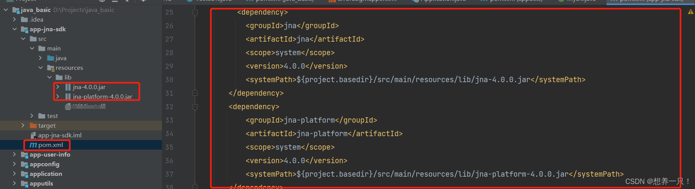Fold the dependency block at line 32
Image resolution: width=695 pixels, height=189 pixels.
(195, 107)
